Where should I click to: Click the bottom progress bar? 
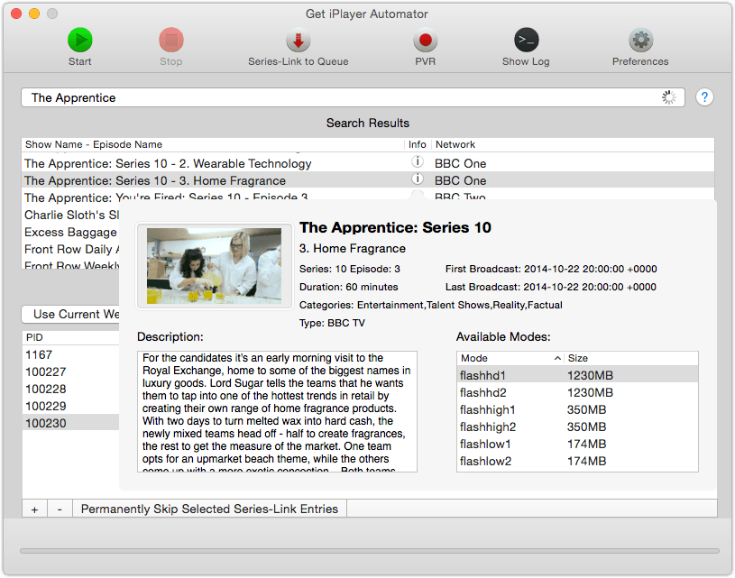coord(370,551)
